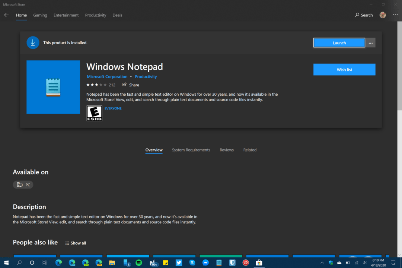Viewport: 402px width, 268px height.
Task: Open the Microsoft Corporation publisher link
Action: tap(107, 76)
